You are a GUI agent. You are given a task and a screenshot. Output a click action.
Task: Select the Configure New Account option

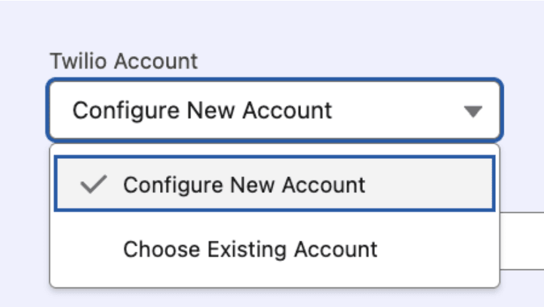coord(244,184)
